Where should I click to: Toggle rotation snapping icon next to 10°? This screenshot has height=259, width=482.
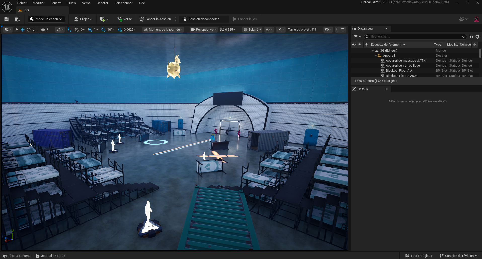pos(103,30)
